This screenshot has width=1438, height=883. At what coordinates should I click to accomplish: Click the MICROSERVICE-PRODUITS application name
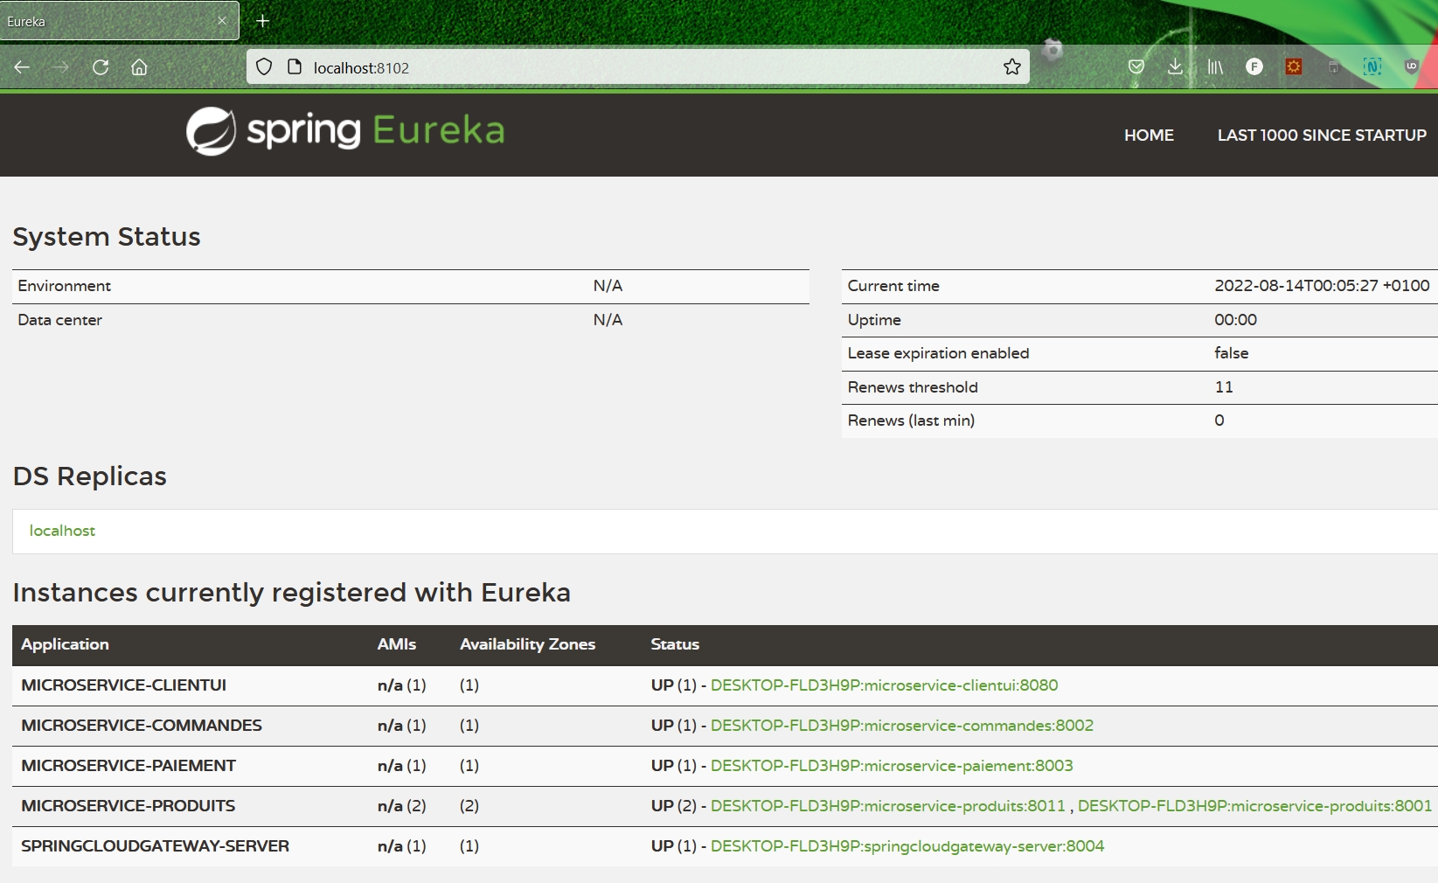tap(129, 806)
